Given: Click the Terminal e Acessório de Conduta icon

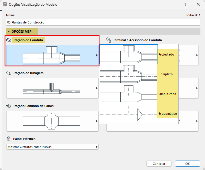Looking at the screenshot, I should 109,40.
